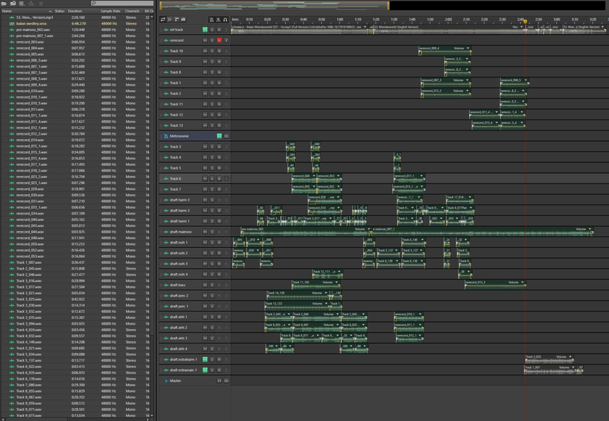This screenshot has height=421, width=609.
Task: Sort files by Sample Rate column
Action: tap(110, 12)
